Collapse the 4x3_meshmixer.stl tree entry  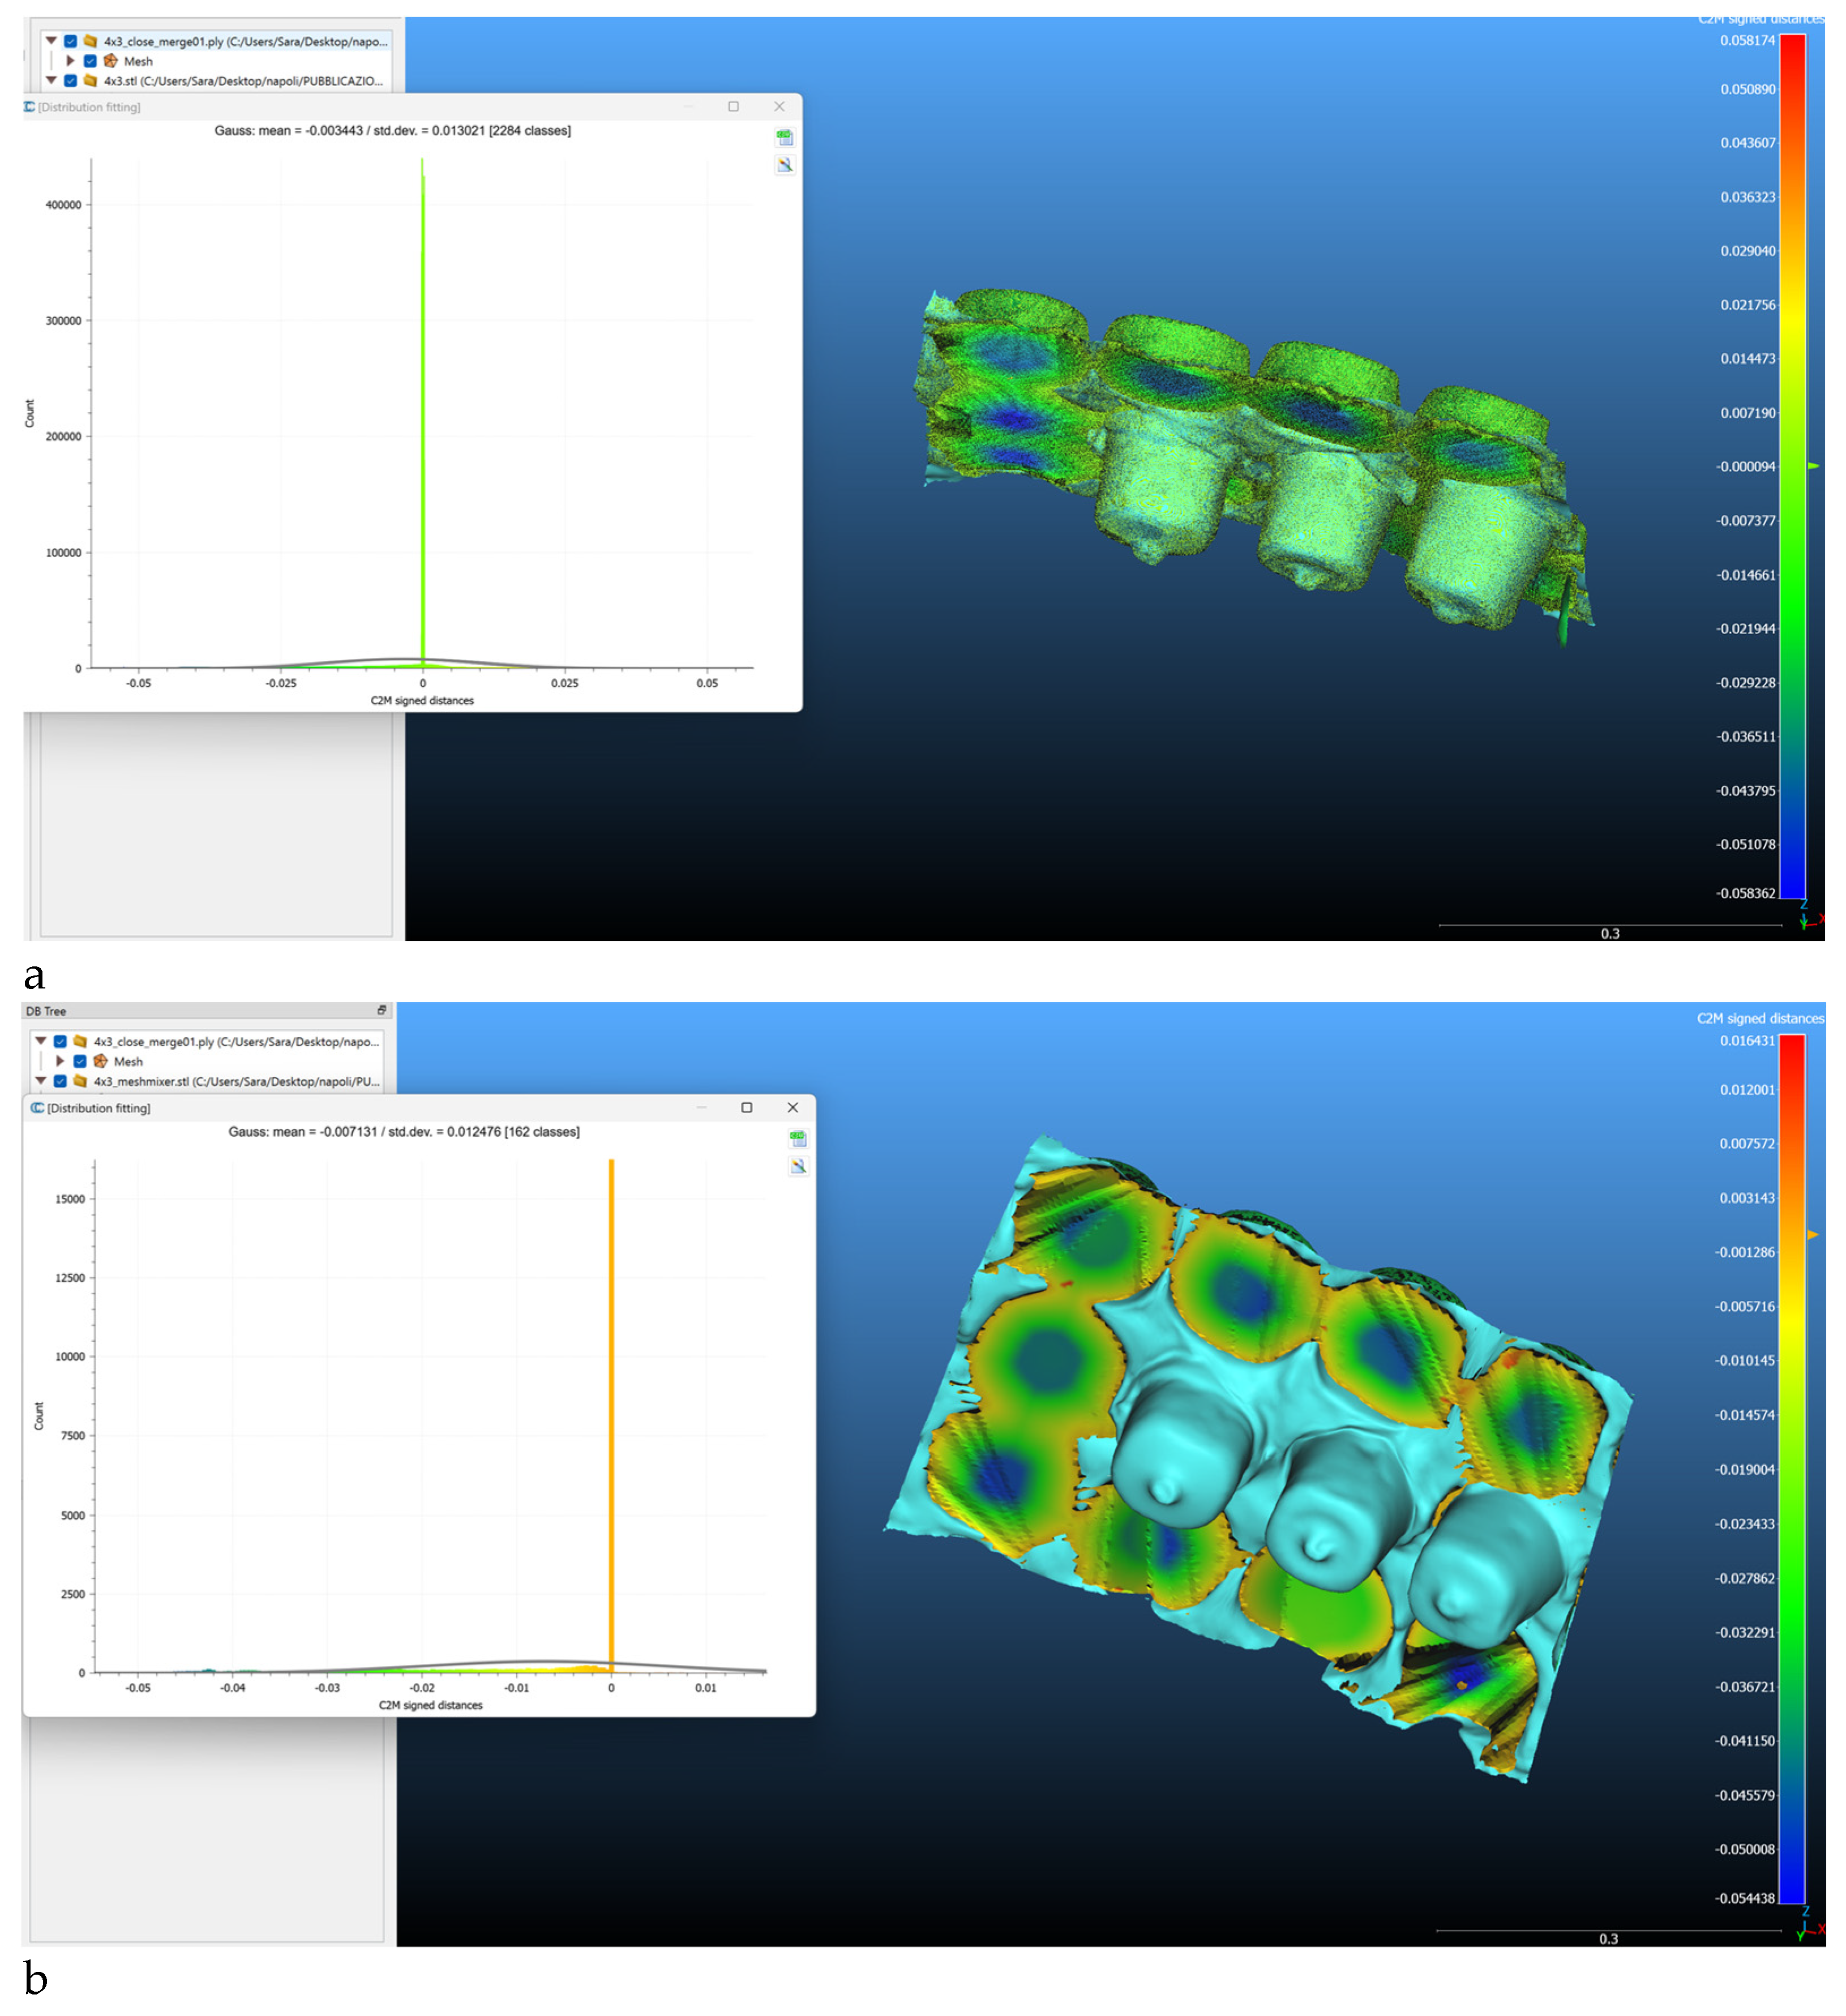coord(41,1080)
